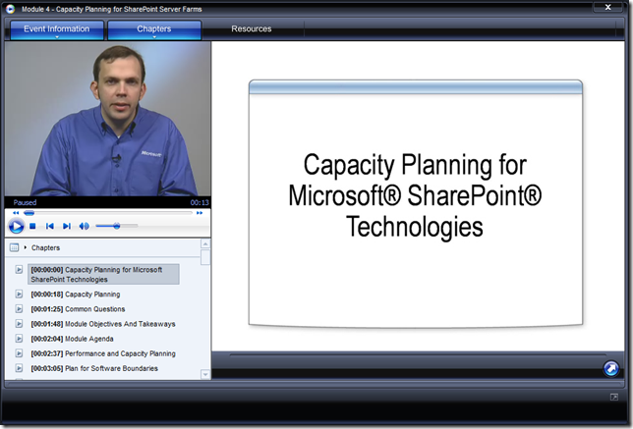Open the Event Information dropdown tab

[57, 29]
